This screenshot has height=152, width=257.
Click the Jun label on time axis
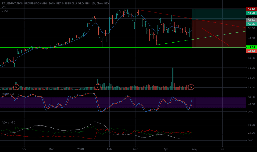pos(222,149)
